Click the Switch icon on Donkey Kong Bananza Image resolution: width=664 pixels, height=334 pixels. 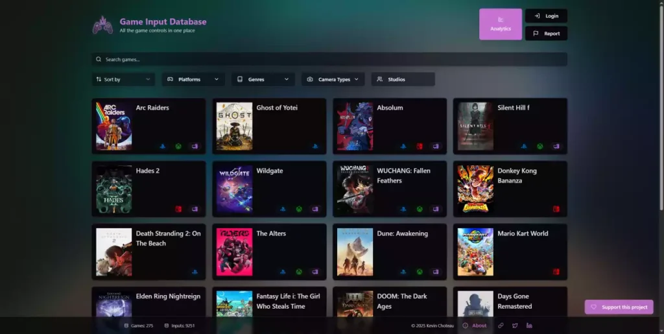coord(556,209)
